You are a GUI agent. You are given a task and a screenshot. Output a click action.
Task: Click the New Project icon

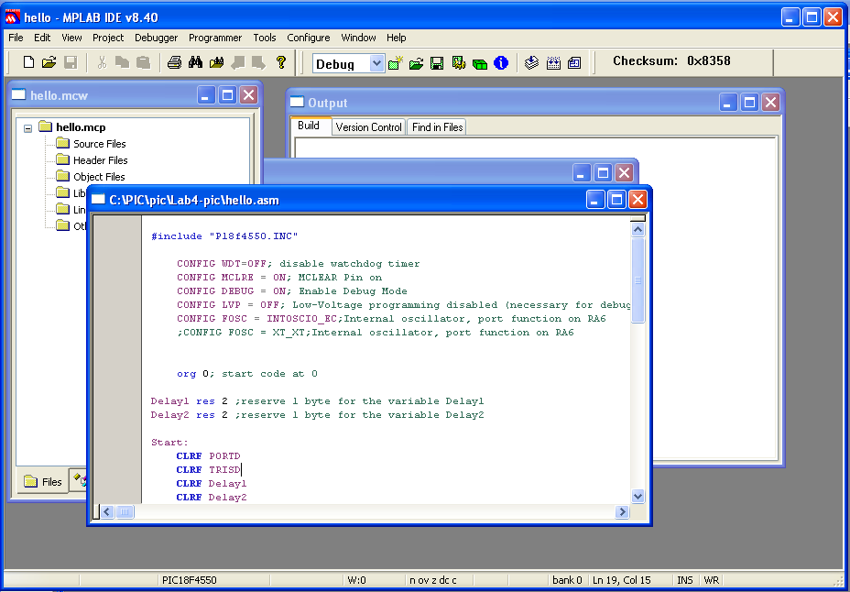pyautogui.click(x=396, y=63)
